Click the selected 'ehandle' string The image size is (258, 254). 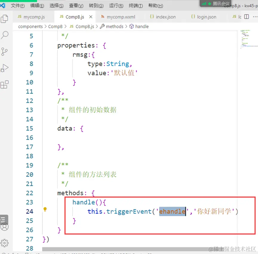pos(172,211)
